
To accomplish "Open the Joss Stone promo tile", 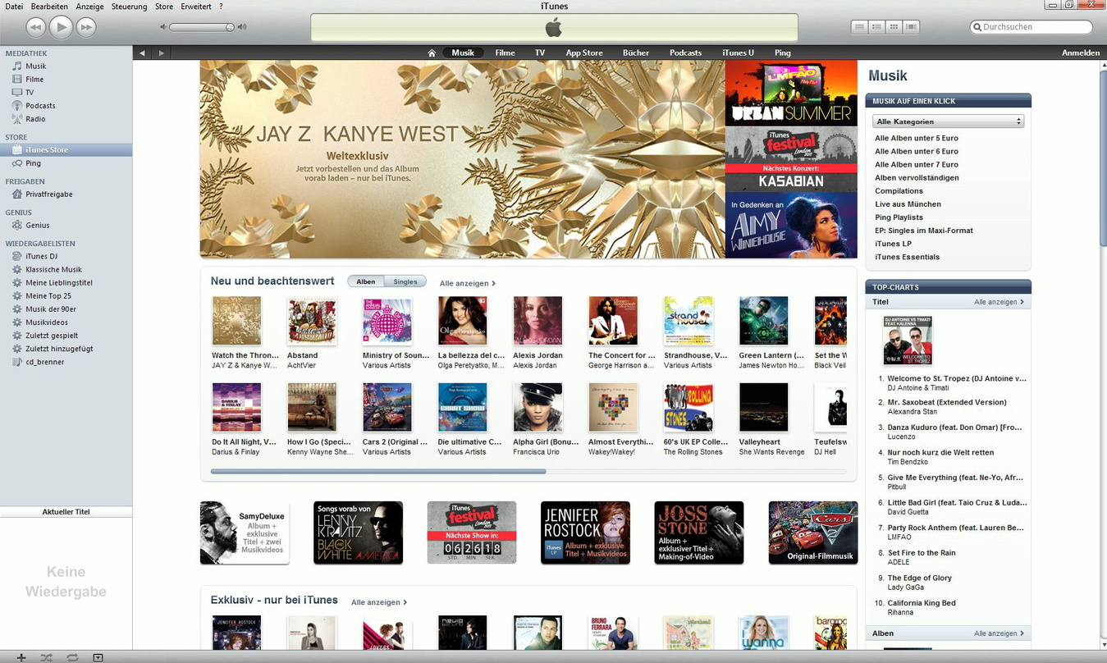I will (x=699, y=533).
